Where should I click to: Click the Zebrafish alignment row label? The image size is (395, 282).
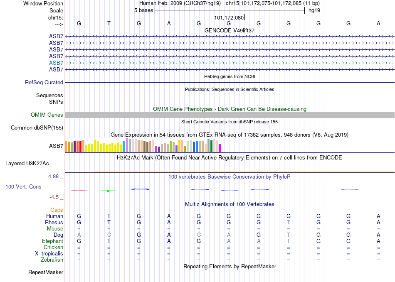[52, 260]
